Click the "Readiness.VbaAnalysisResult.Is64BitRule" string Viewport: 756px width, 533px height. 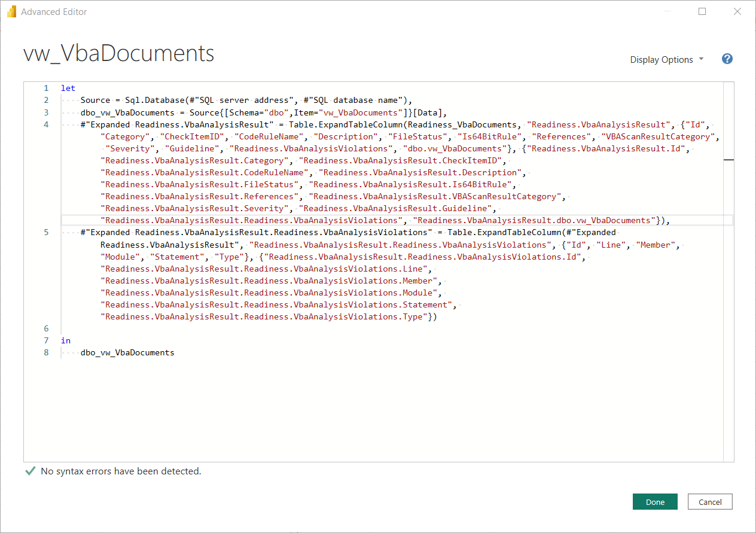tap(410, 184)
